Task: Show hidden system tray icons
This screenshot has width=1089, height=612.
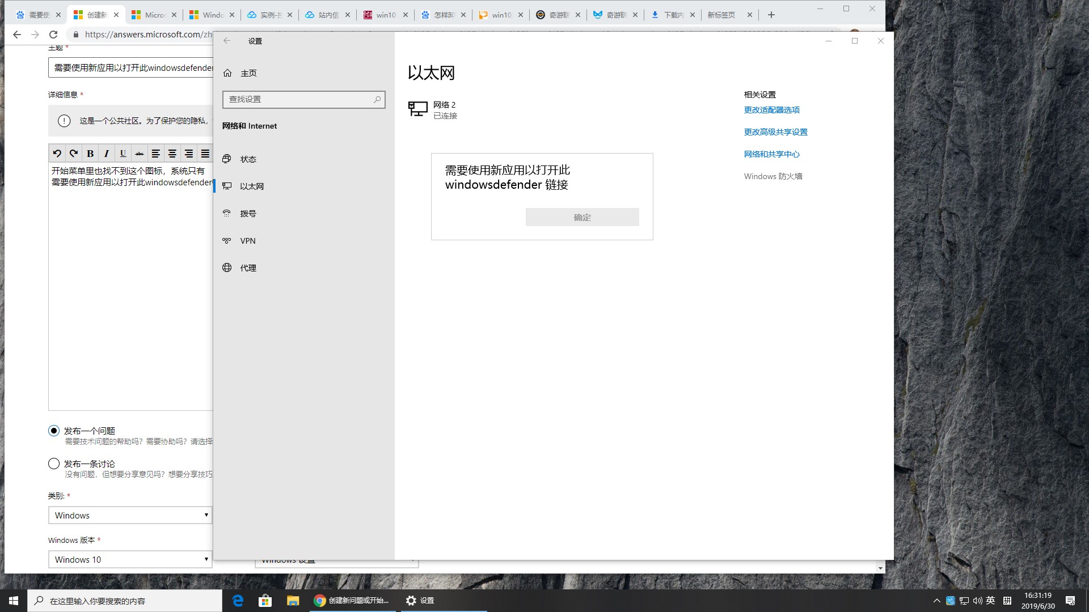Action: (936, 601)
